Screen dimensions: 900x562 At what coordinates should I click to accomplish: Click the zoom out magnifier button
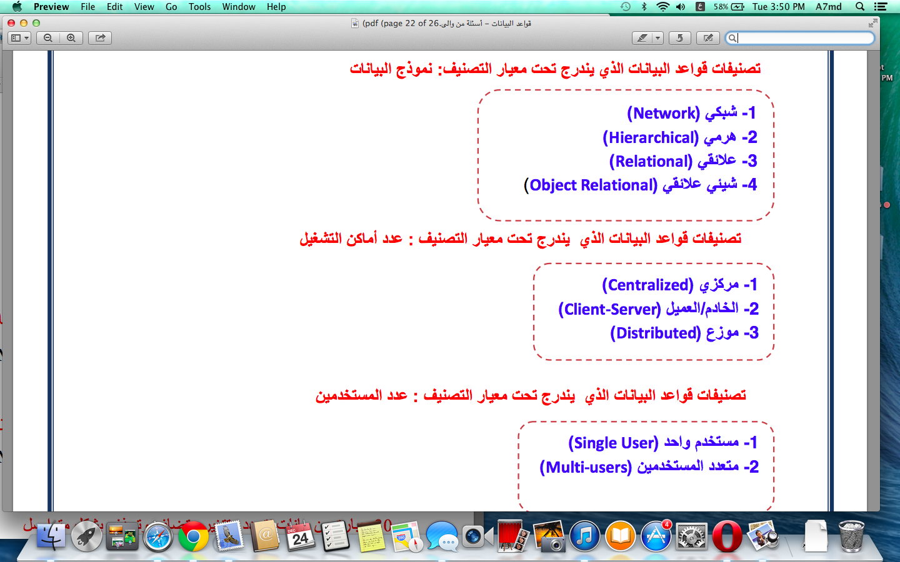point(48,38)
